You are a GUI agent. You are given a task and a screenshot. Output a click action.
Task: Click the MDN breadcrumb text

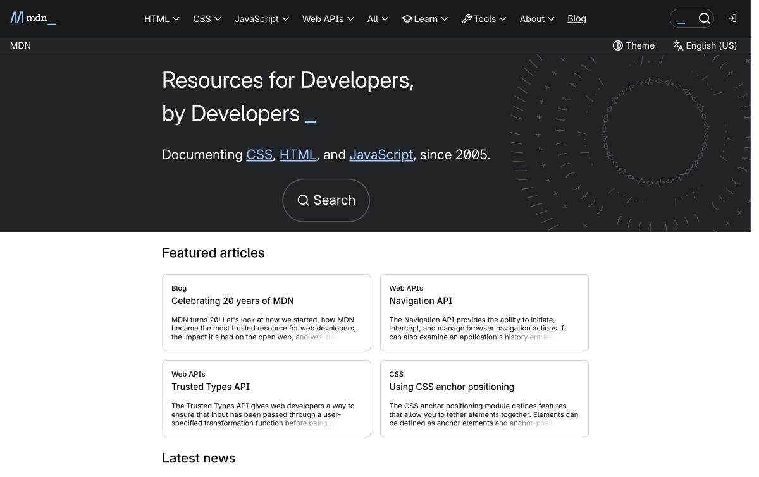click(x=20, y=45)
